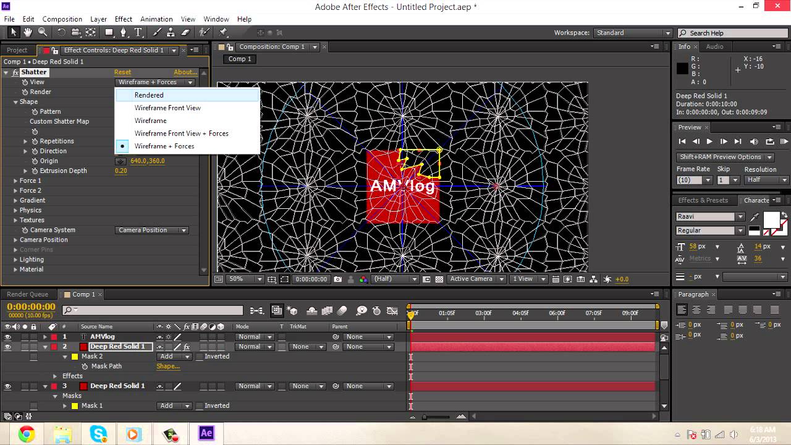Select the Pen tool
This screenshot has height=445, width=791.
pos(124,33)
